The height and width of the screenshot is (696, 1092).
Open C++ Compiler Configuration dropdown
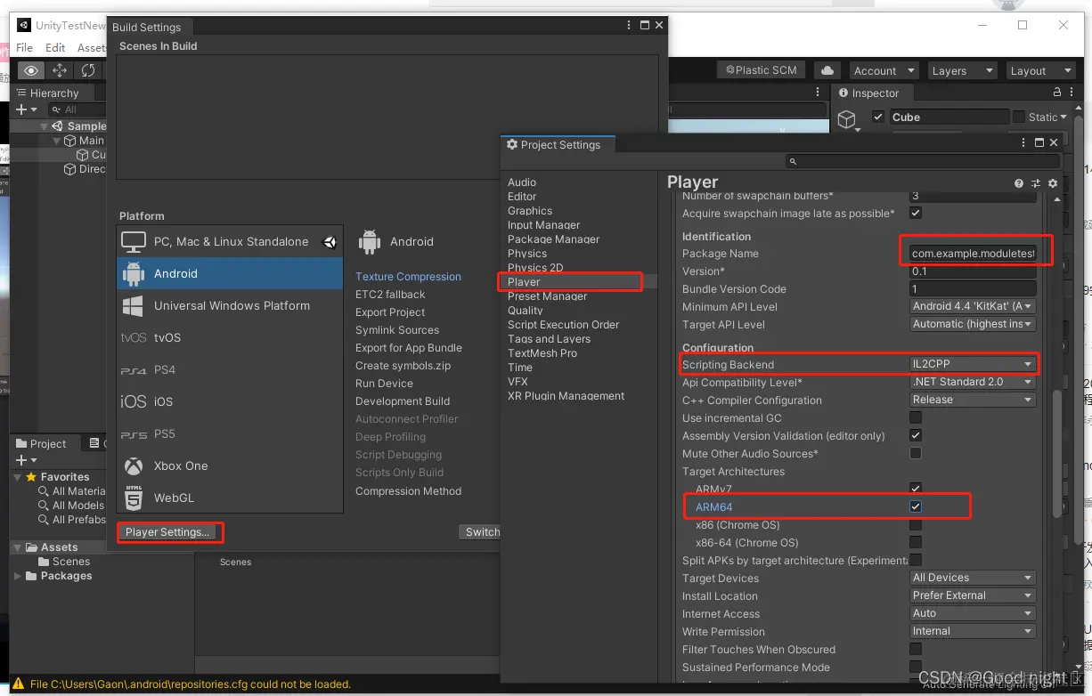point(973,400)
